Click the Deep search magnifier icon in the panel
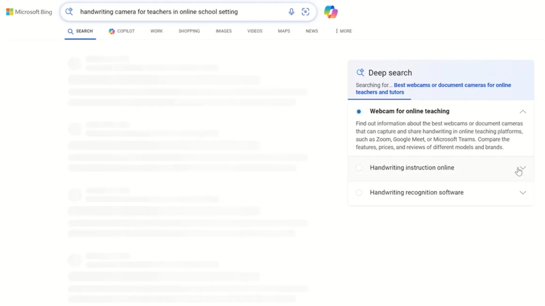Image resolution: width=545 pixels, height=306 pixels. (x=360, y=72)
